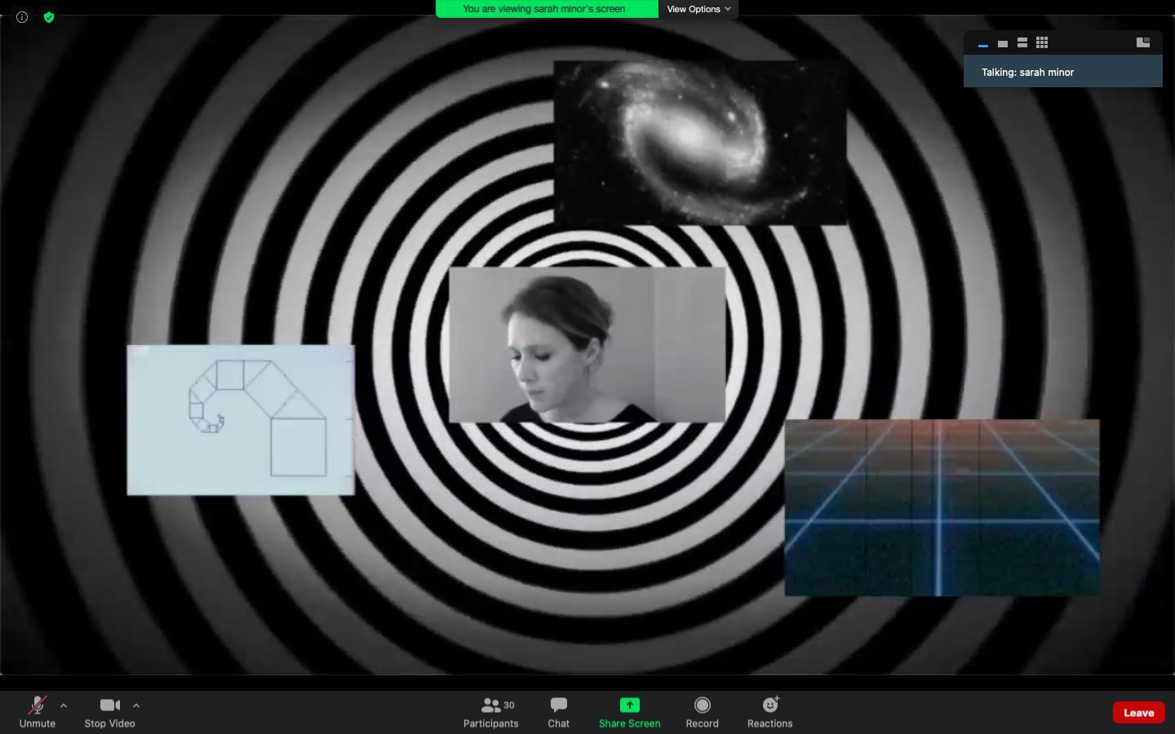Click the woman's video frame at center
Image resolution: width=1175 pixels, height=734 pixels.
pyautogui.click(x=587, y=344)
